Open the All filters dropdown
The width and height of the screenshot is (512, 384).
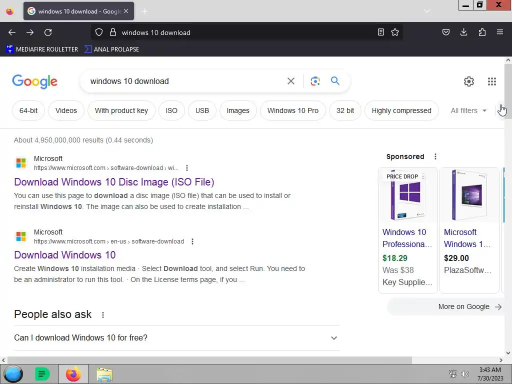point(468,110)
